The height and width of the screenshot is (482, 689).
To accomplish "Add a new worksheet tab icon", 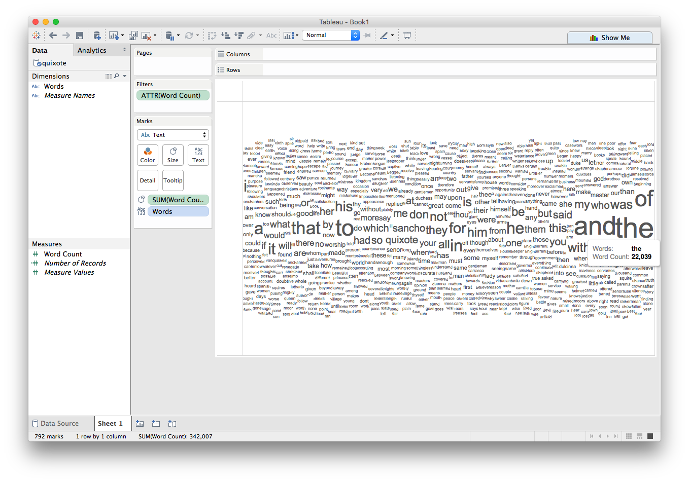I will click(x=140, y=423).
